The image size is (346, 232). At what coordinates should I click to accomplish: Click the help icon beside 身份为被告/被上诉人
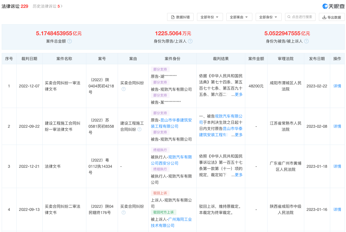coord(306,41)
